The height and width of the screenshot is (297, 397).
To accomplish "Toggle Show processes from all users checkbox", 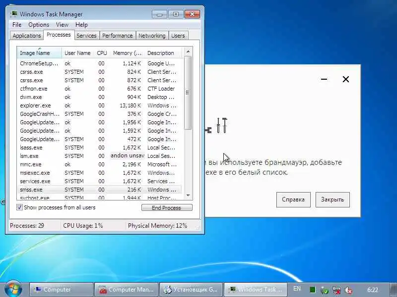I will (19, 207).
